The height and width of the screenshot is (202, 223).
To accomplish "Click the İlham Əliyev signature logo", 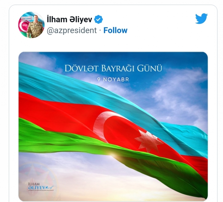I will pos(41,187).
